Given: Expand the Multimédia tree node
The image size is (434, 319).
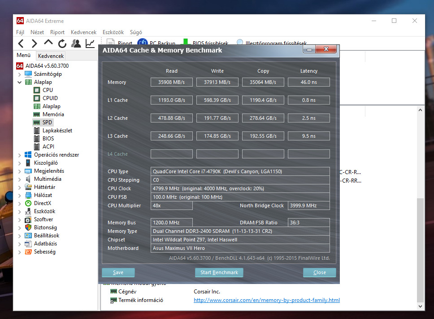Looking at the screenshot, I should 19,179.
